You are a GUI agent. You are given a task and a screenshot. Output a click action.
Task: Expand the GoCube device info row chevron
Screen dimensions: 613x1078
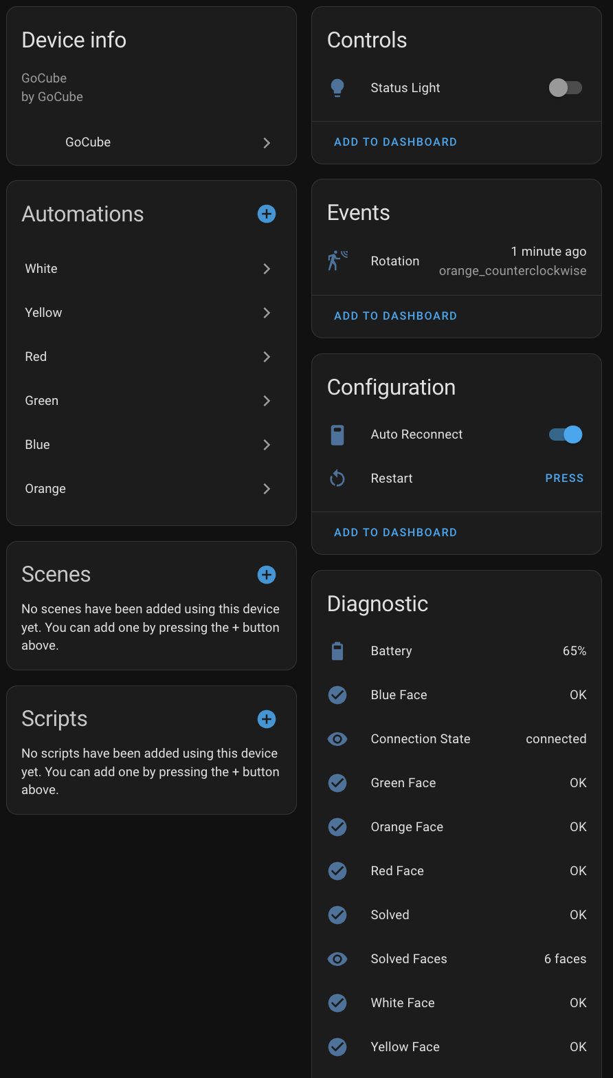tap(267, 143)
